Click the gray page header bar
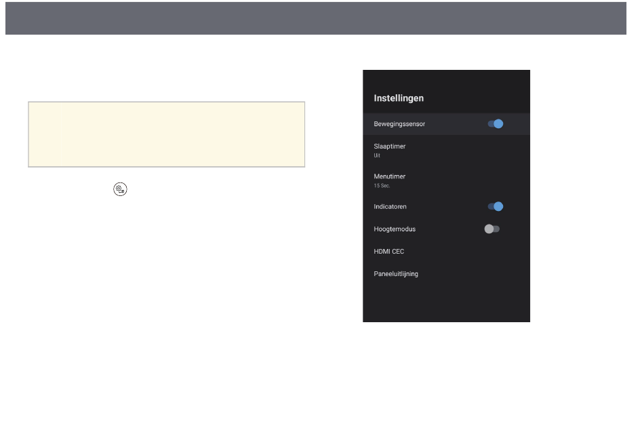 tap(316, 18)
